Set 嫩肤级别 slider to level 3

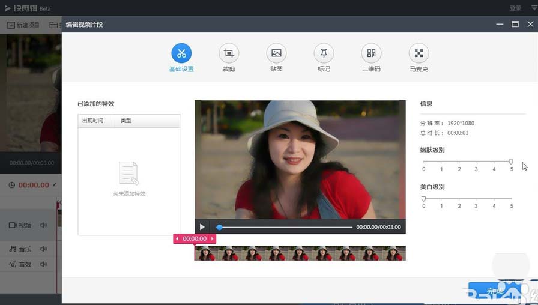476,162
